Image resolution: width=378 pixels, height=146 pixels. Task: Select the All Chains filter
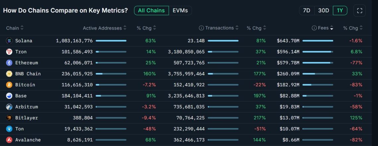(151, 11)
